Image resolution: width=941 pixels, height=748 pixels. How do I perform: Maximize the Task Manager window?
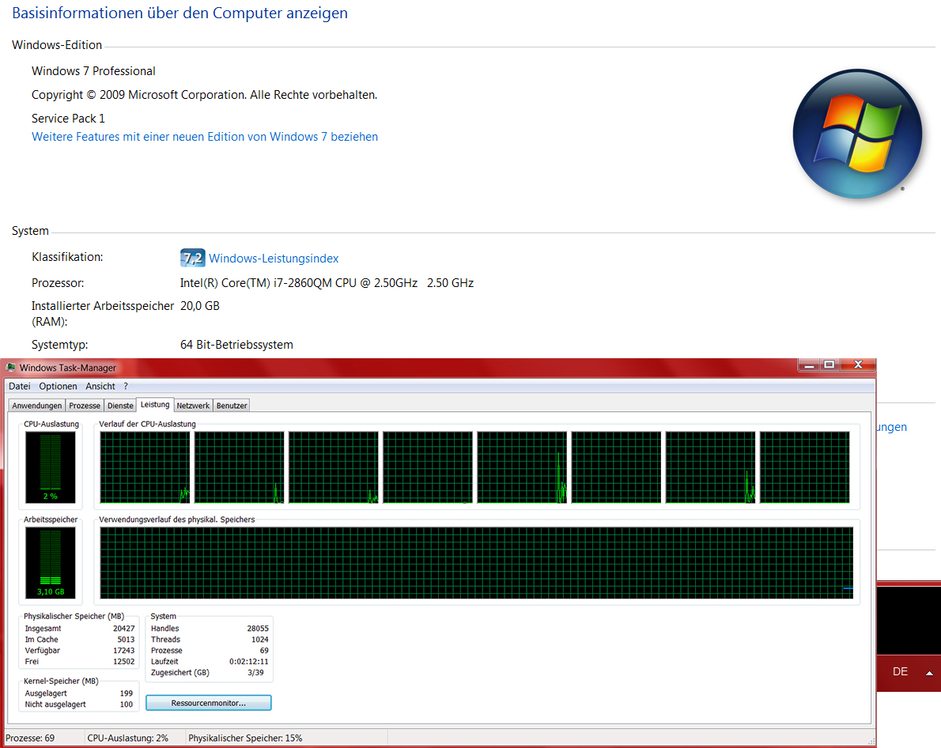830,365
